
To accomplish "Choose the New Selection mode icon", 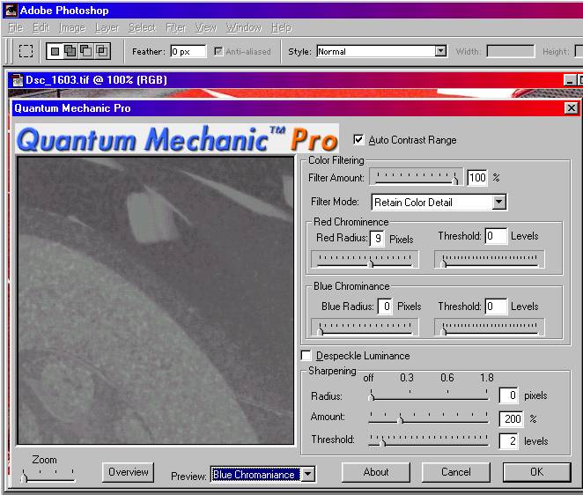I will [x=55, y=51].
